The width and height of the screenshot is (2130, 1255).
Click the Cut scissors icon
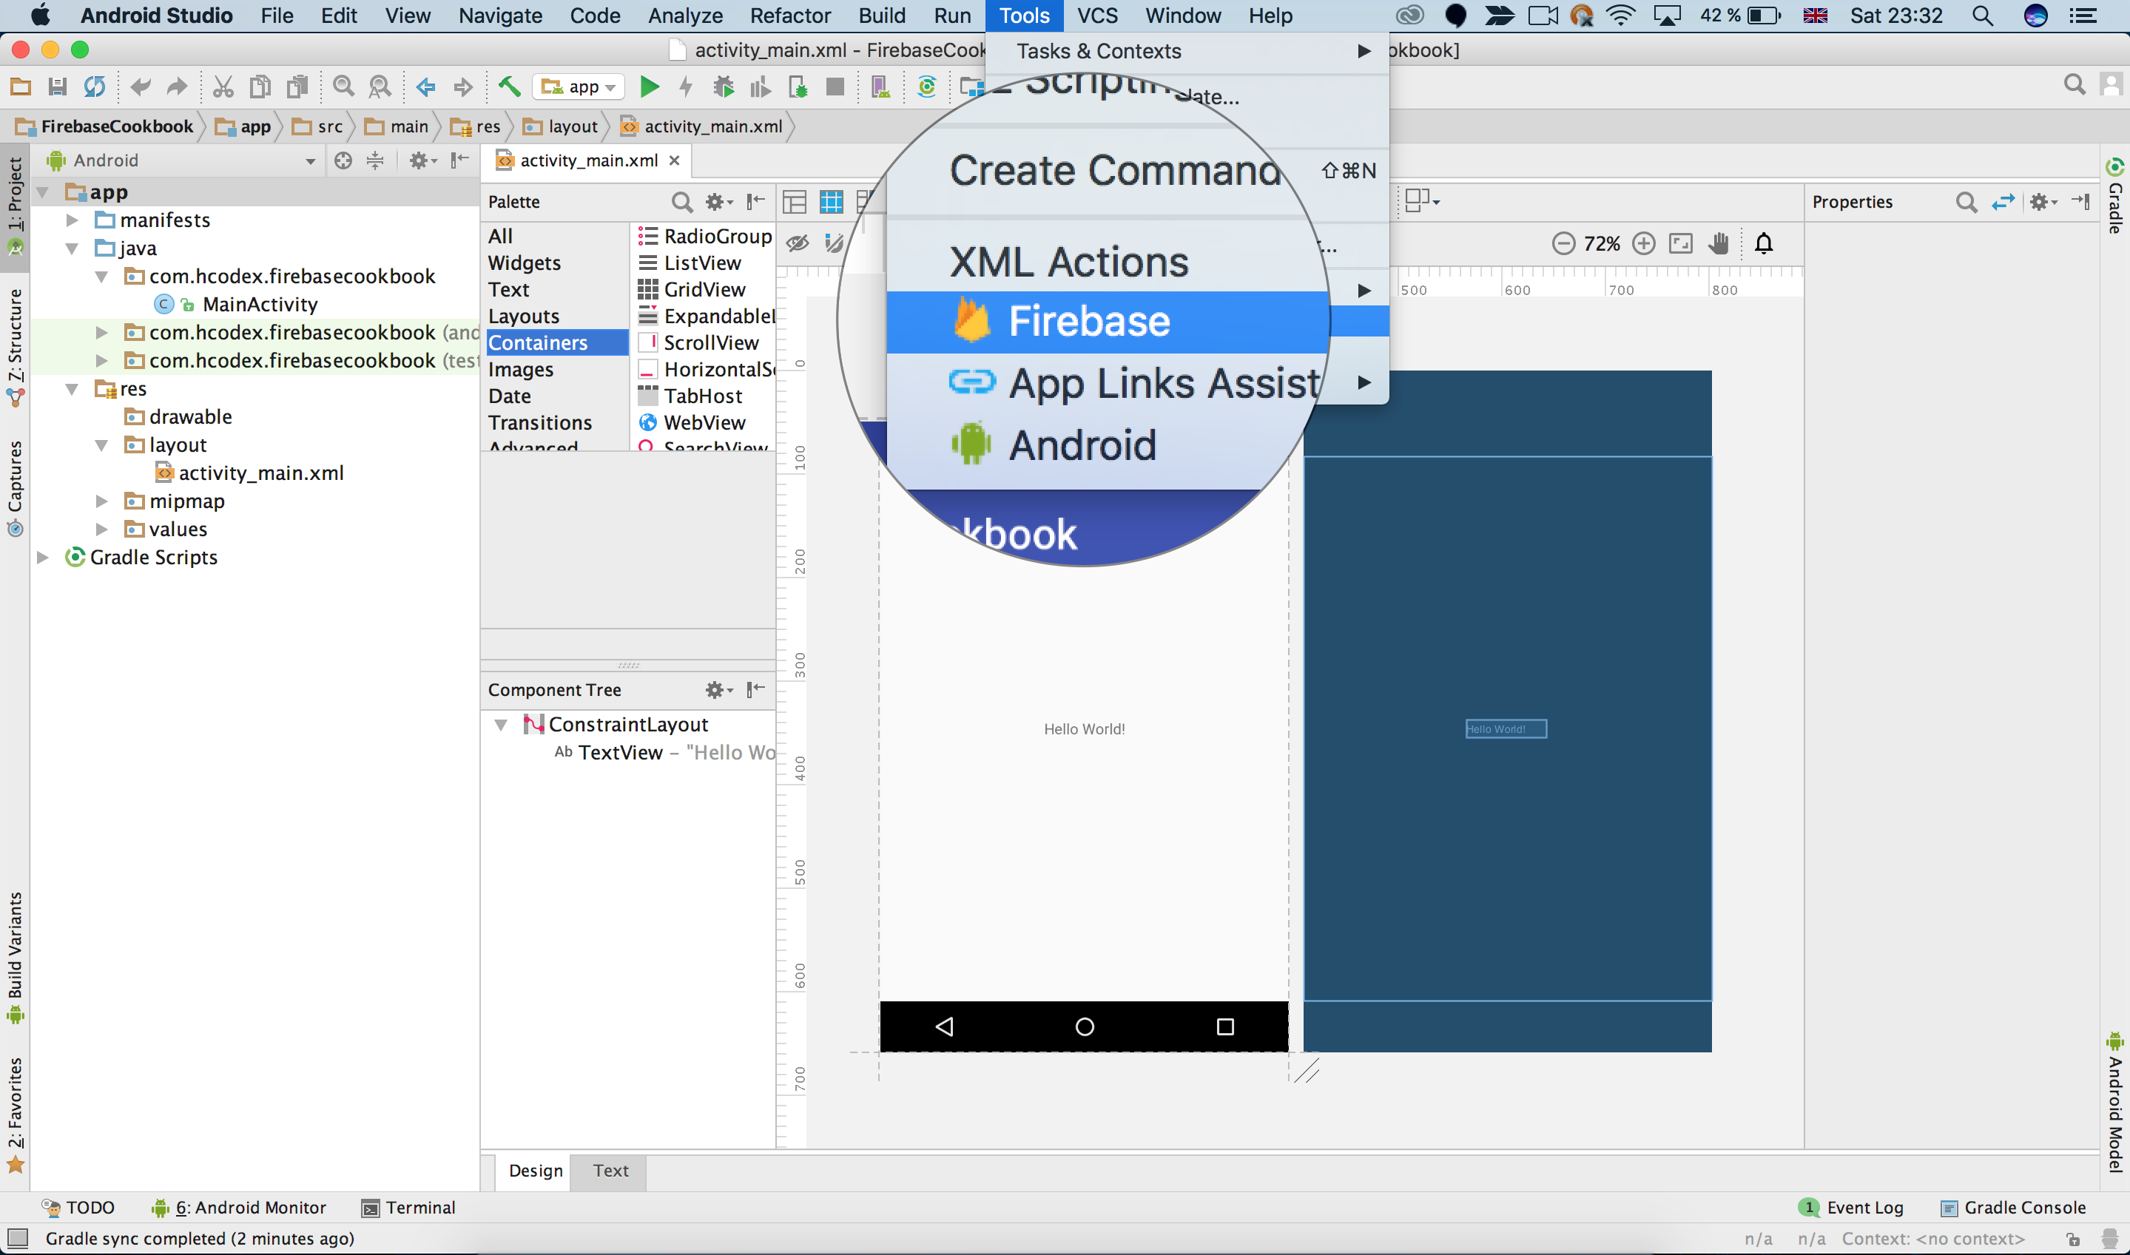point(223,87)
